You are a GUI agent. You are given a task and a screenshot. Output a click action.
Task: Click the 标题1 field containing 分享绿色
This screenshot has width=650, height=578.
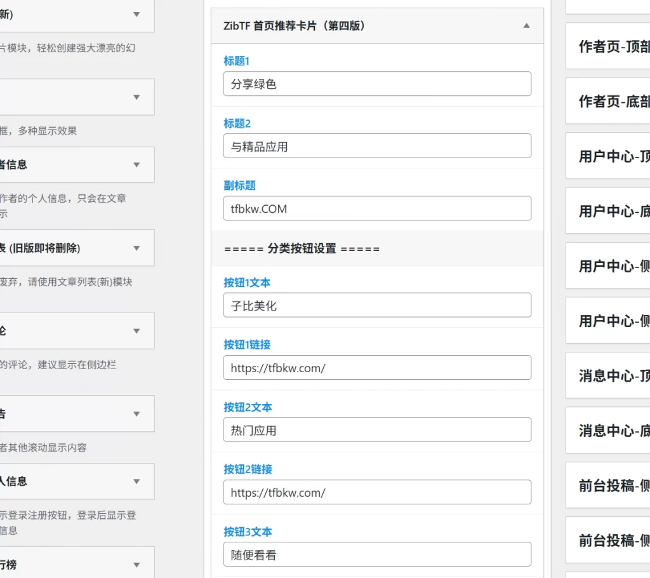[377, 83]
